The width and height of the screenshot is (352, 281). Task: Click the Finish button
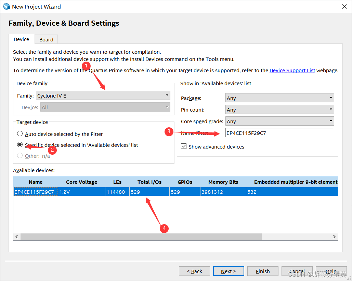[x=263, y=271]
